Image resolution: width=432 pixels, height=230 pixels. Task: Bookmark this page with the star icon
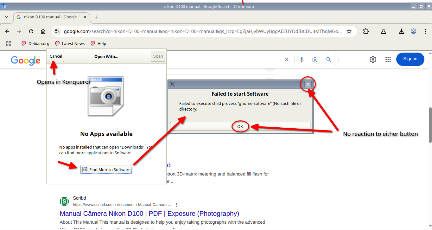click(x=349, y=31)
